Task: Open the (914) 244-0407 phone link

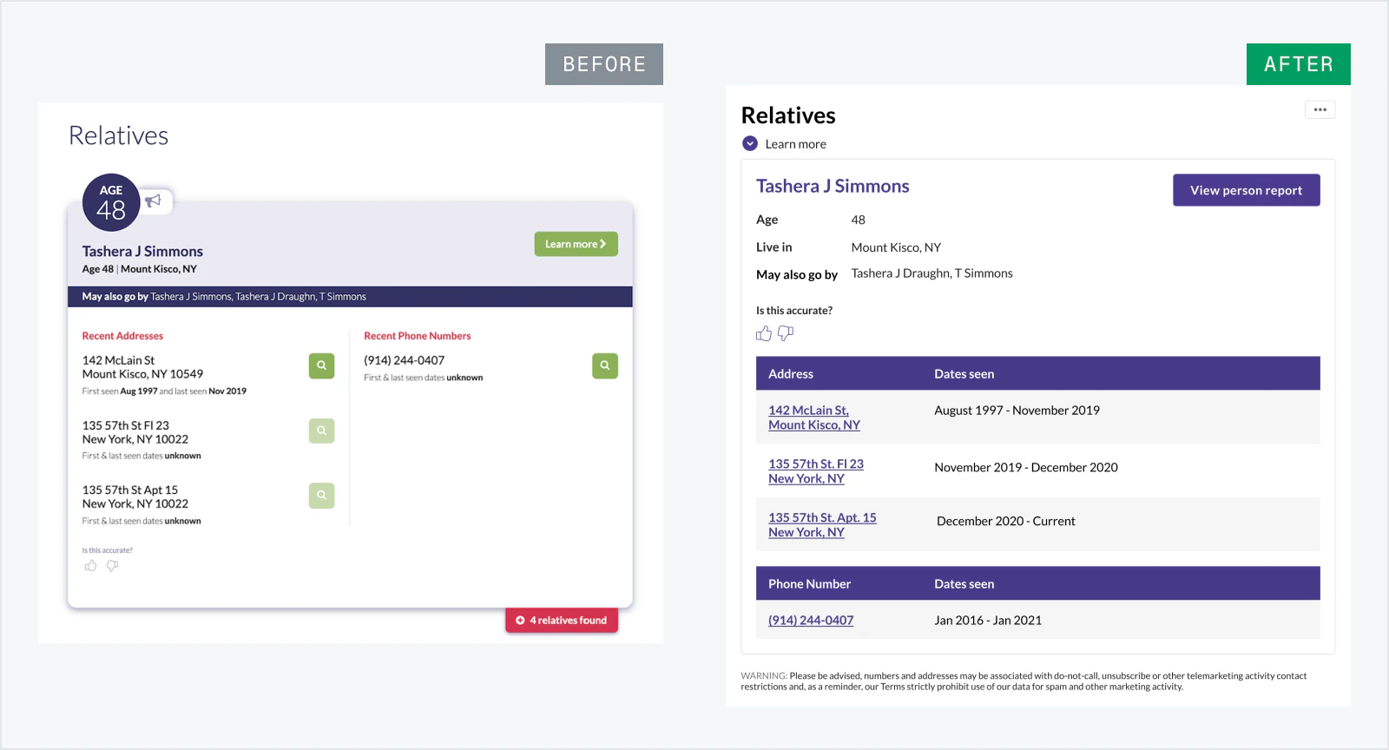Action: pyautogui.click(x=811, y=621)
